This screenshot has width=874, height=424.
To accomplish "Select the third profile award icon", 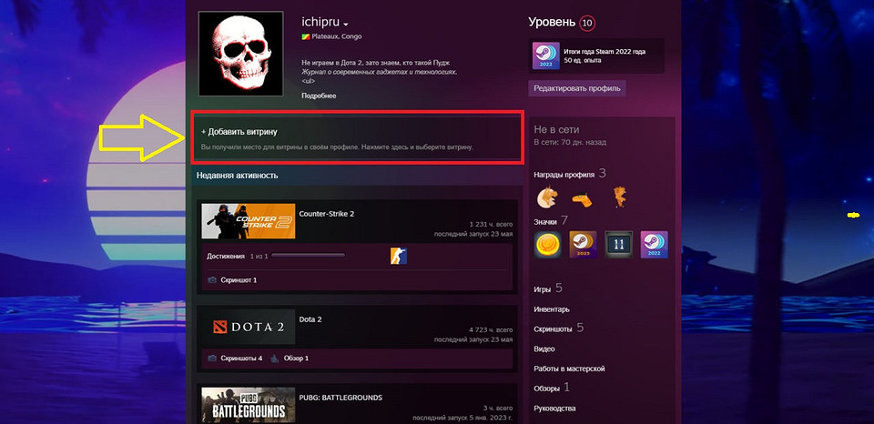I will click(619, 196).
